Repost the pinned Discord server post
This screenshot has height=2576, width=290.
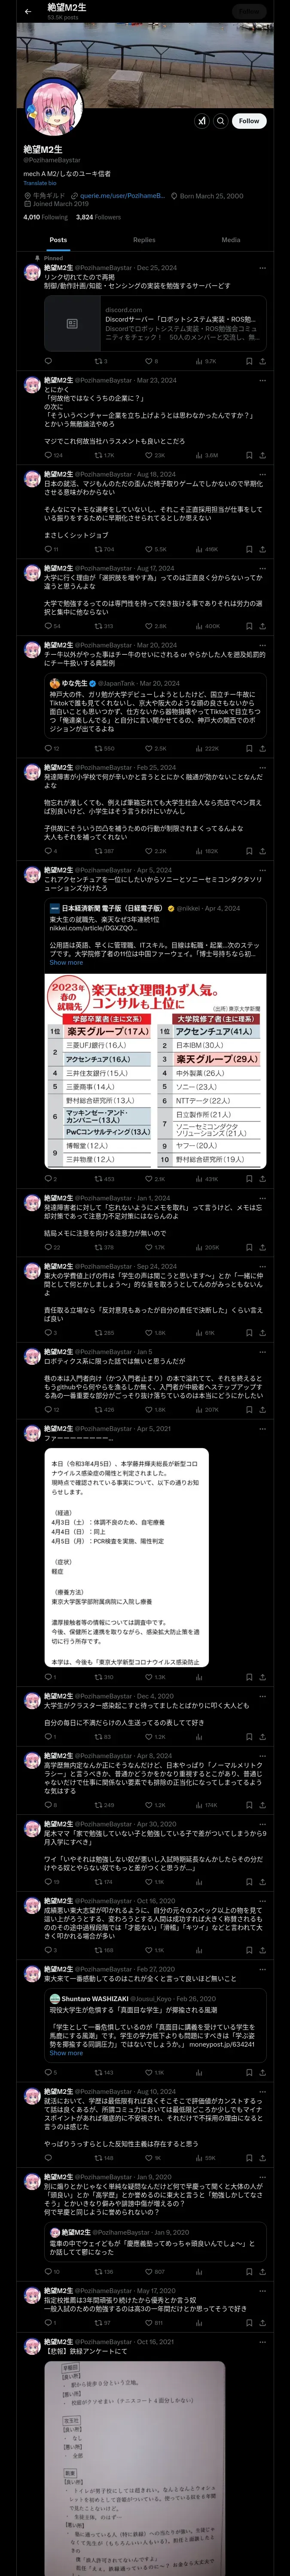click(x=99, y=361)
